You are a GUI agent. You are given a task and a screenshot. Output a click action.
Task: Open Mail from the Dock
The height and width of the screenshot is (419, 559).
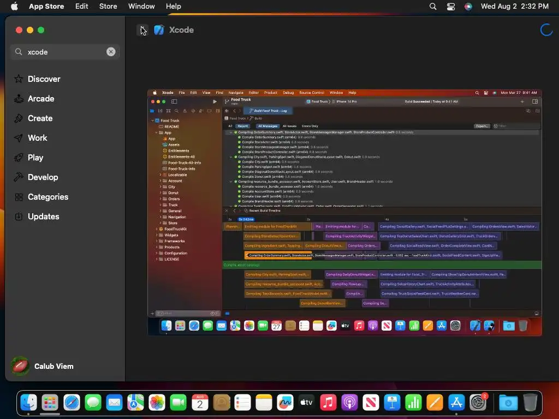(x=114, y=403)
